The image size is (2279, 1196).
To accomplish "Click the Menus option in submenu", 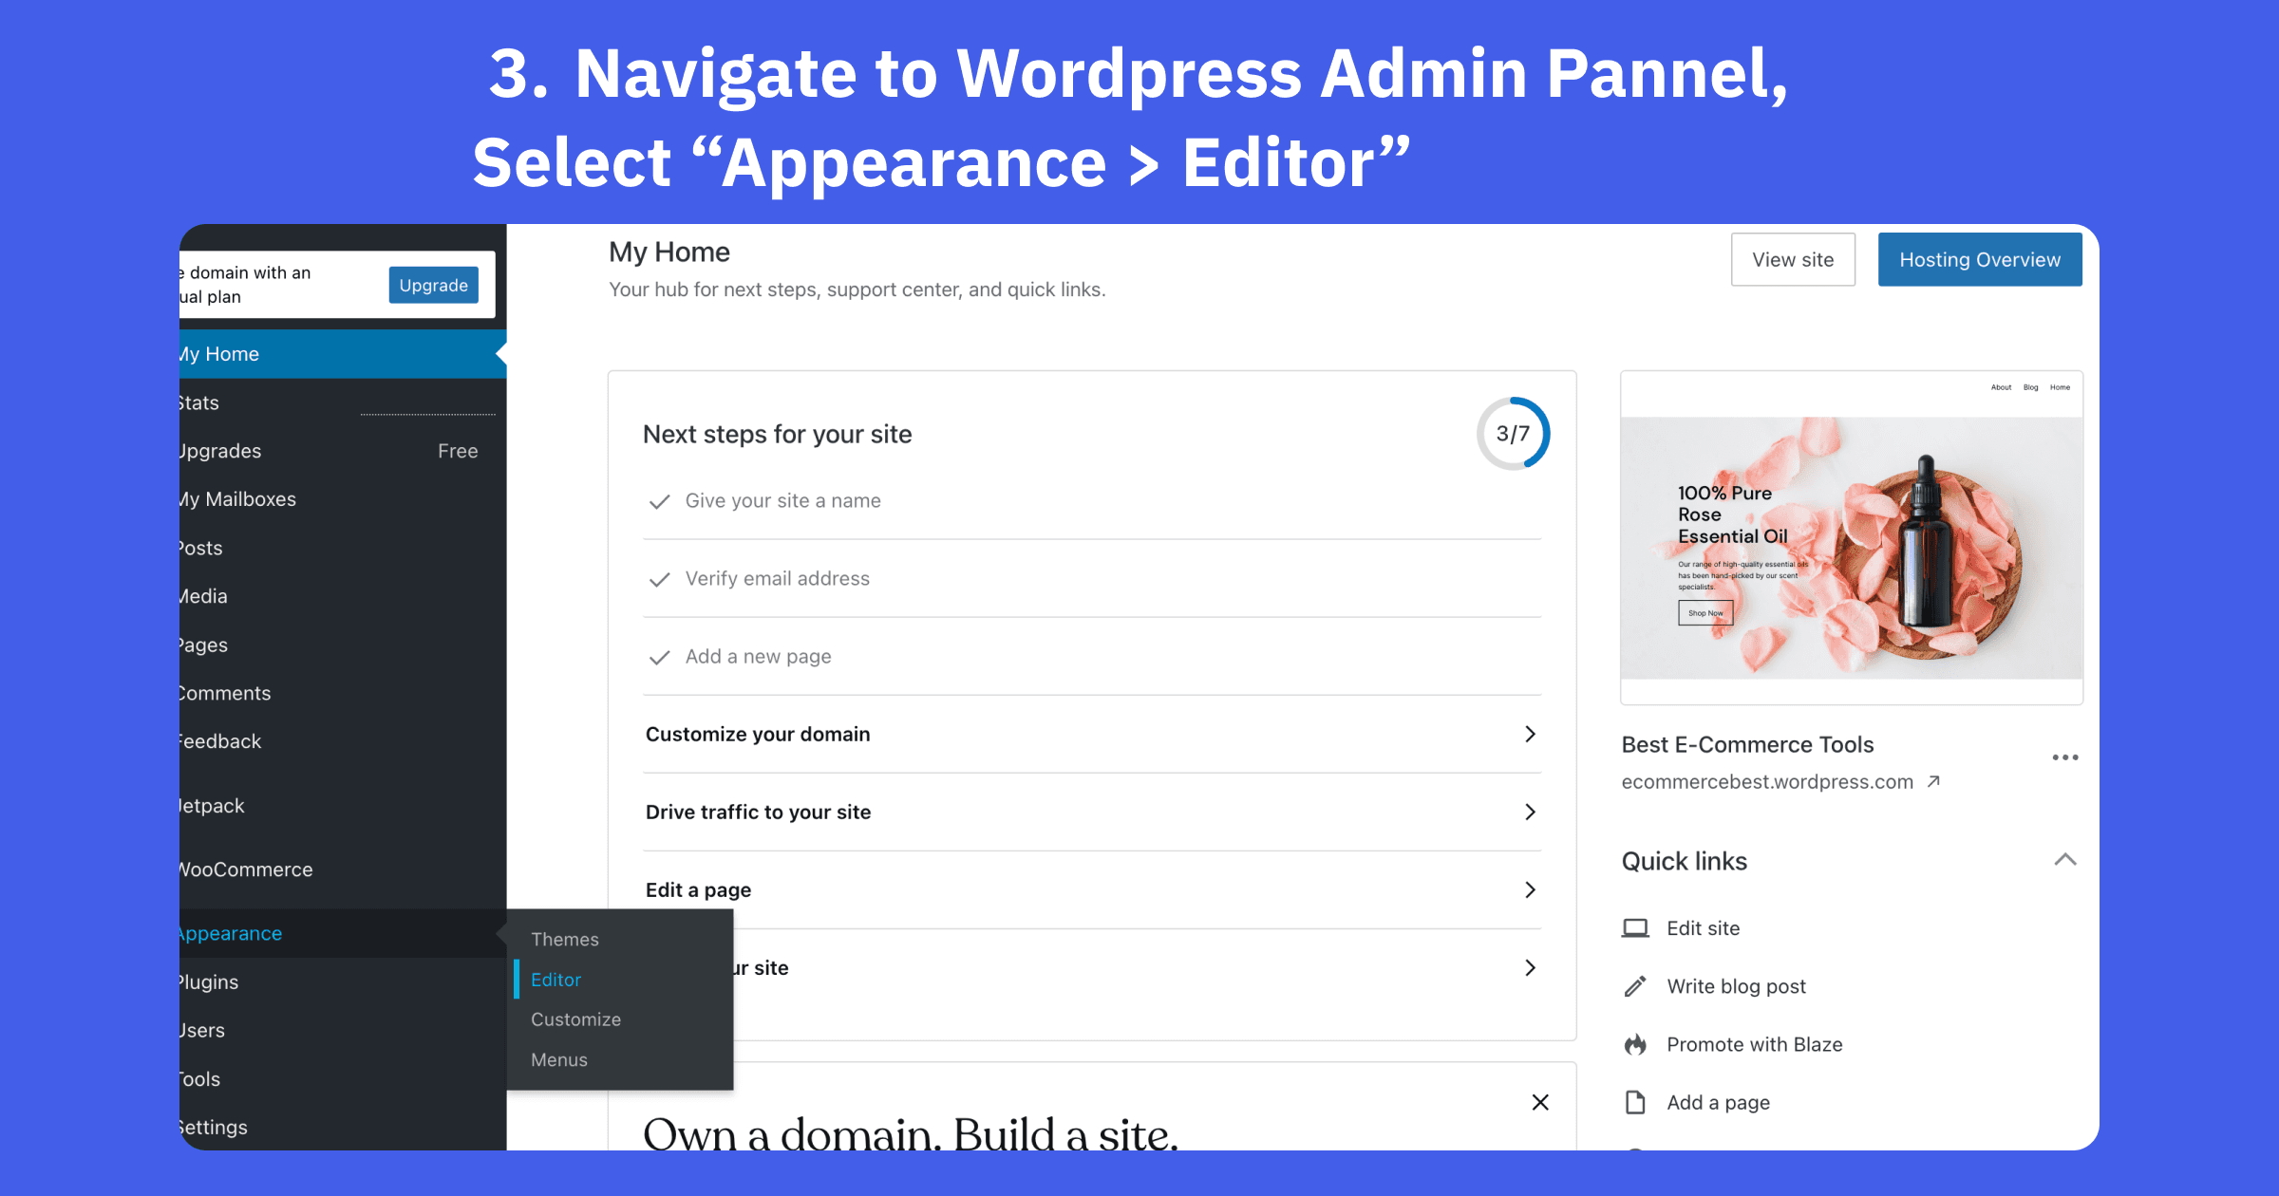I will (x=557, y=1057).
